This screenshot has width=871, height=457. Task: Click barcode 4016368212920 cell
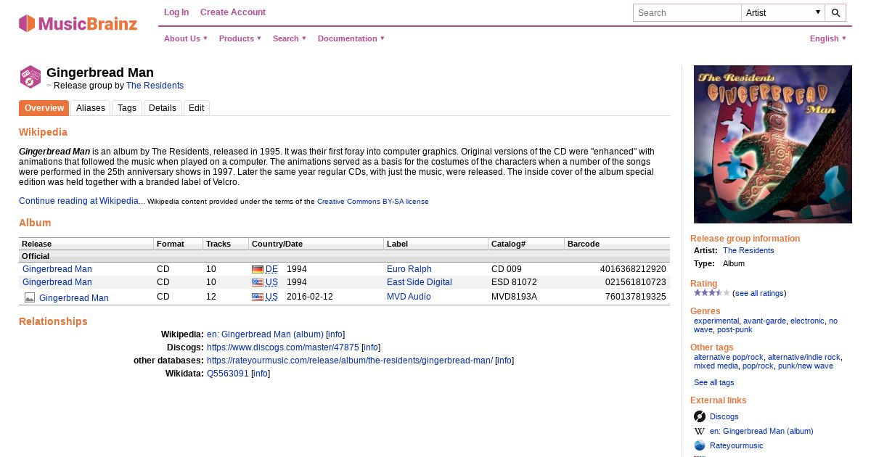pyautogui.click(x=616, y=269)
